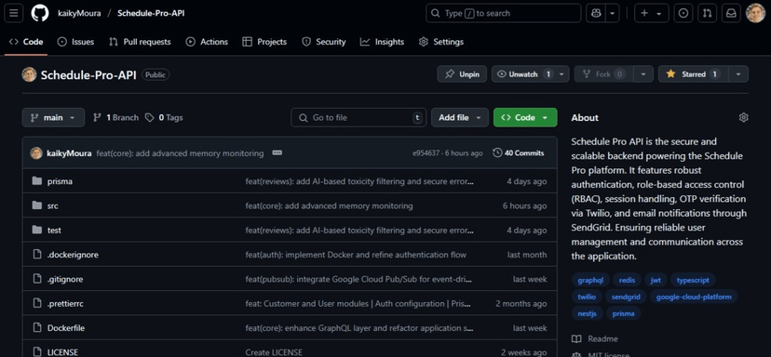Open pull requests icon in top header
This screenshot has height=357, width=771.
[x=707, y=13]
